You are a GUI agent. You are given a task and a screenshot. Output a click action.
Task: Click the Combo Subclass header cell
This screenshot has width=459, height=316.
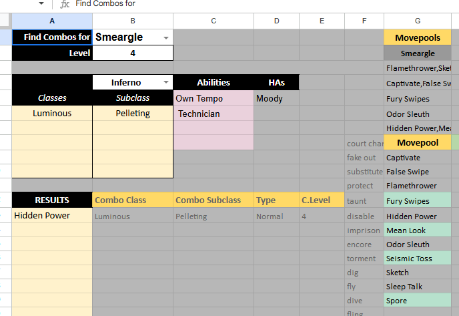tap(213, 200)
